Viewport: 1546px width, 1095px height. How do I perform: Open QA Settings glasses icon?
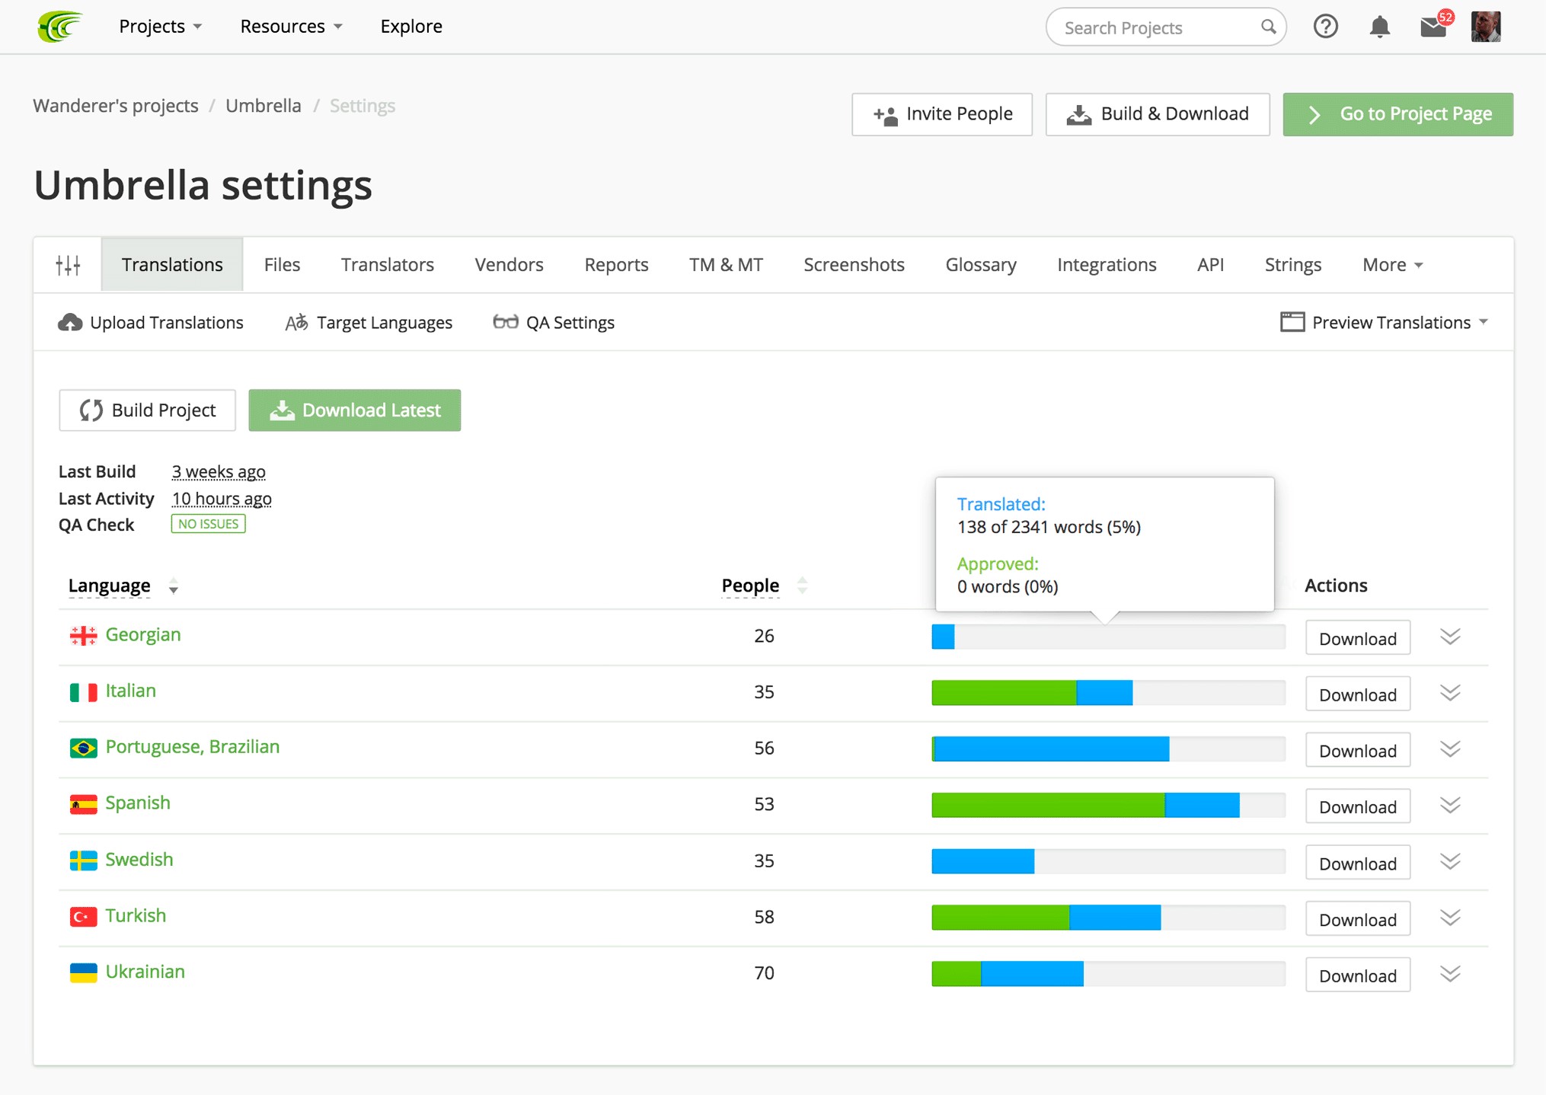(x=505, y=322)
